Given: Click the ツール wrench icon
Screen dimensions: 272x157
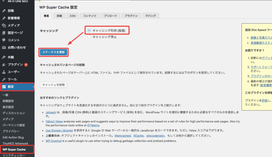Looking at the screenshot, I should (x=4, y=79).
